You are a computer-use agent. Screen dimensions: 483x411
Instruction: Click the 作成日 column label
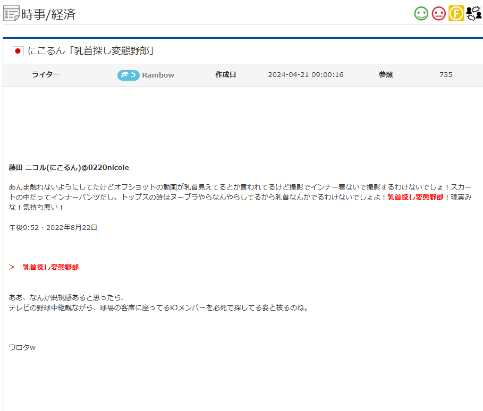225,75
